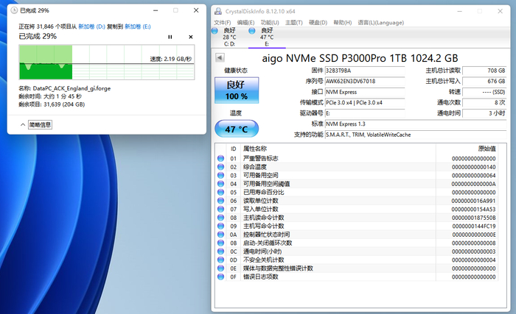Click the 原始值 column header
Viewport: 516px width, 314px height.
(487, 149)
